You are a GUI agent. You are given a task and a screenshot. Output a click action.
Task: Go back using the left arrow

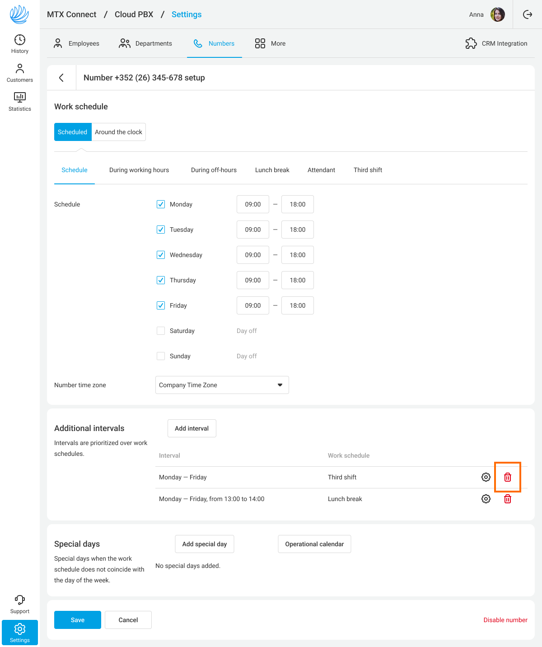[x=61, y=78]
